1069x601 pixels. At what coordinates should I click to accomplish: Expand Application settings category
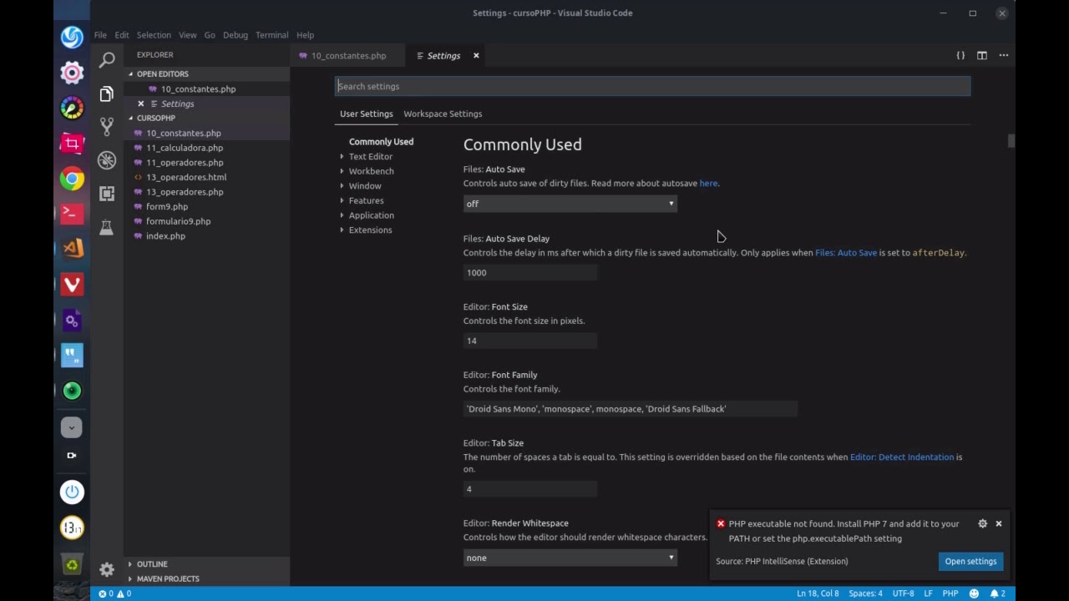(371, 215)
